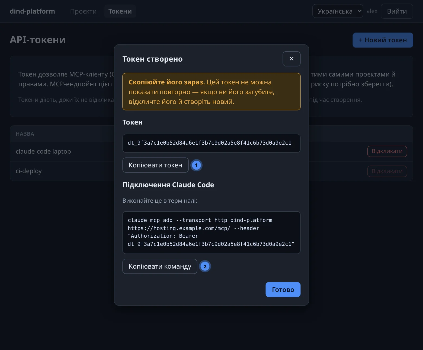Open the Проєкти navigation tab

tap(83, 11)
